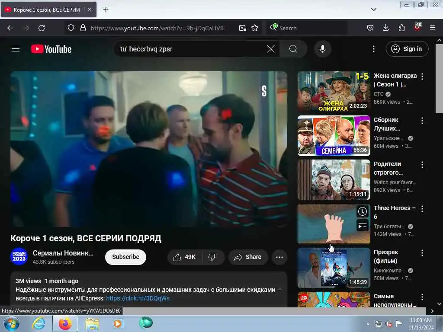Open Windows Media Player on taskbar
The image size is (443, 332).
(x=118, y=323)
